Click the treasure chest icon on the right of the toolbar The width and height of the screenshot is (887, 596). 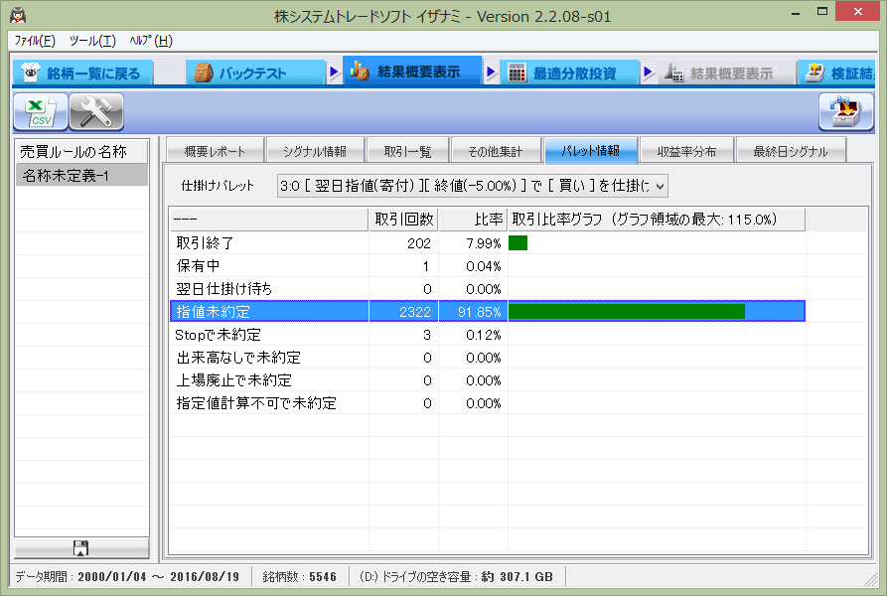tap(845, 112)
